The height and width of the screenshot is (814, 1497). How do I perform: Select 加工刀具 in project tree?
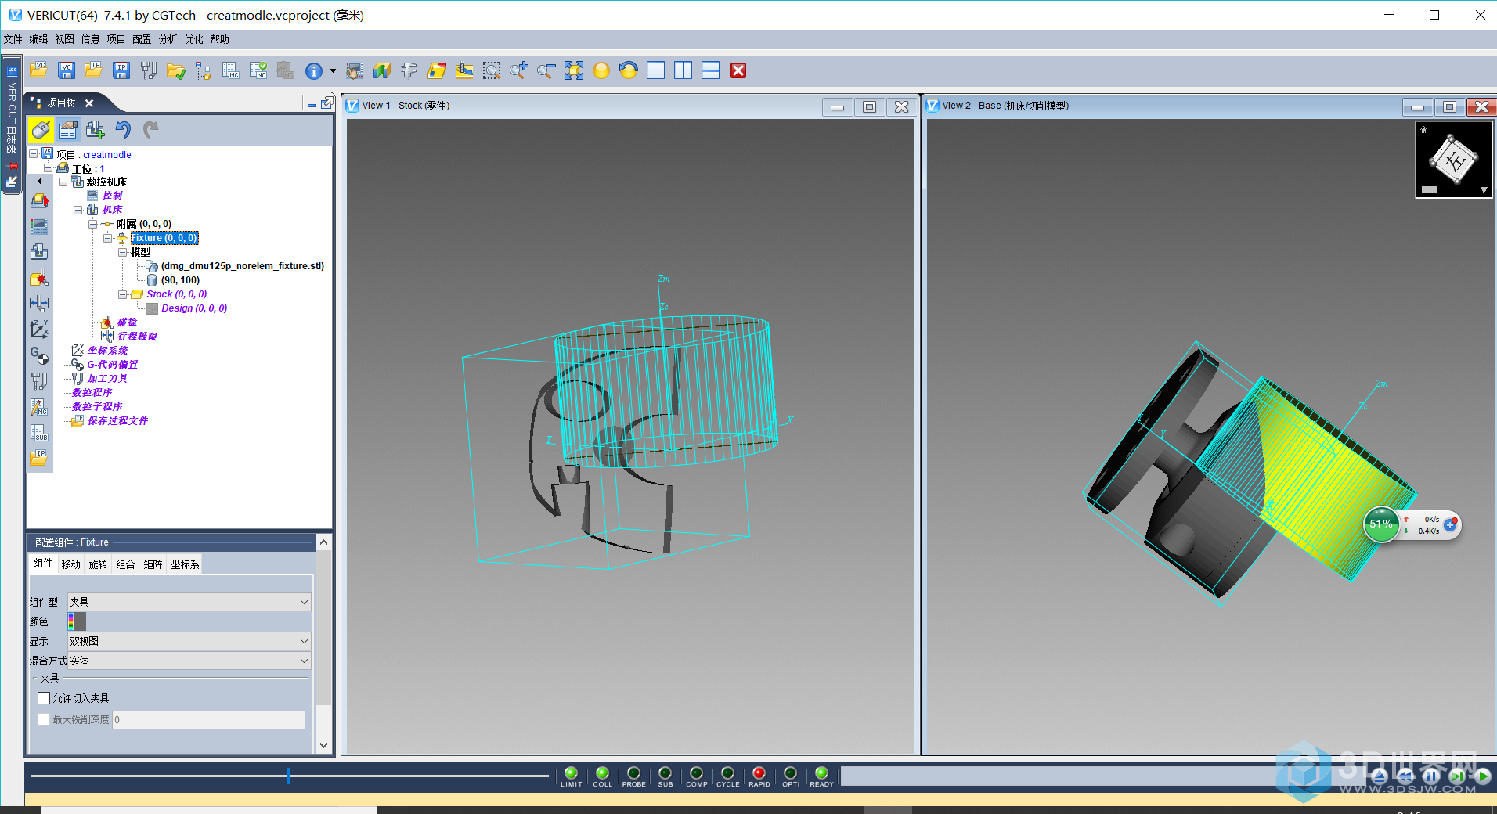point(107,379)
